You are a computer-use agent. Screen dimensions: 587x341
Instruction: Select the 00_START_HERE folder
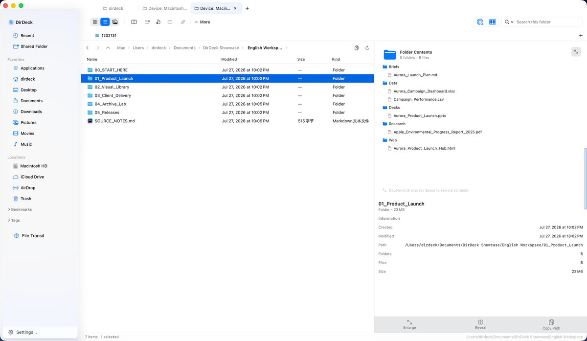pyautogui.click(x=227, y=70)
